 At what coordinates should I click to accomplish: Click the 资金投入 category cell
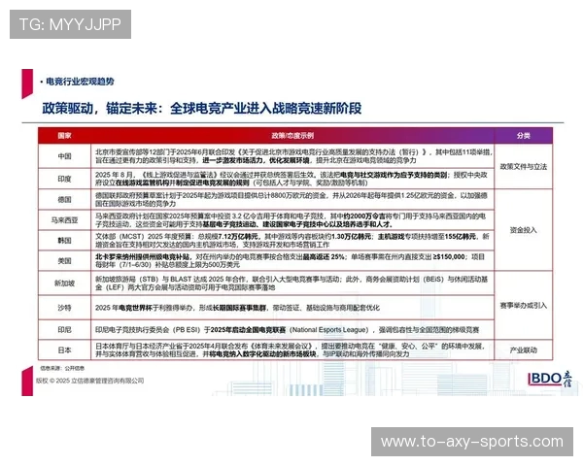[x=523, y=230]
